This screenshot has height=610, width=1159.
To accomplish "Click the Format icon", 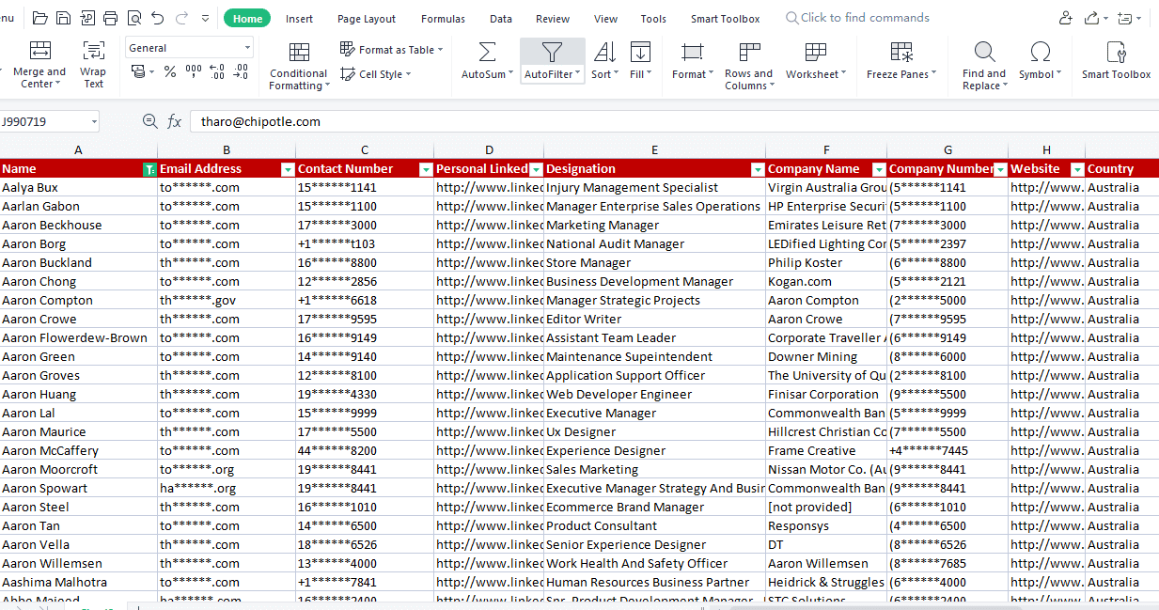I will (693, 52).
